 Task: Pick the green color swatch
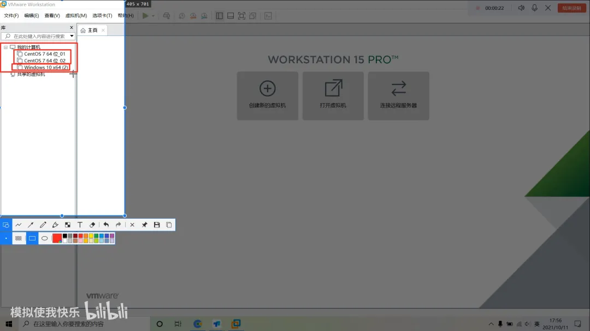pos(96,236)
